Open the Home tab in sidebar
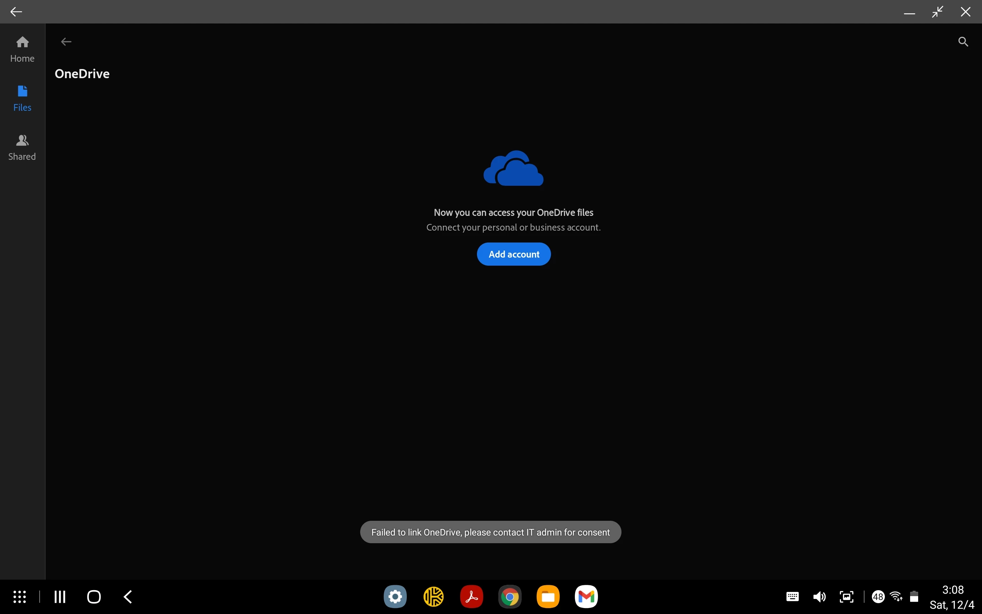Screen dimensions: 982x614 click(22, 49)
